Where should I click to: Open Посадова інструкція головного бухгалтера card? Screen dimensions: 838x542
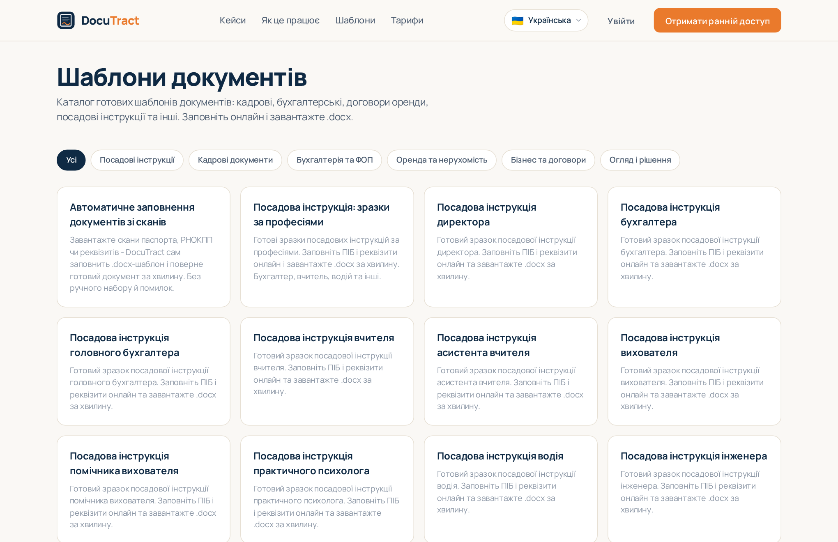coord(143,371)
